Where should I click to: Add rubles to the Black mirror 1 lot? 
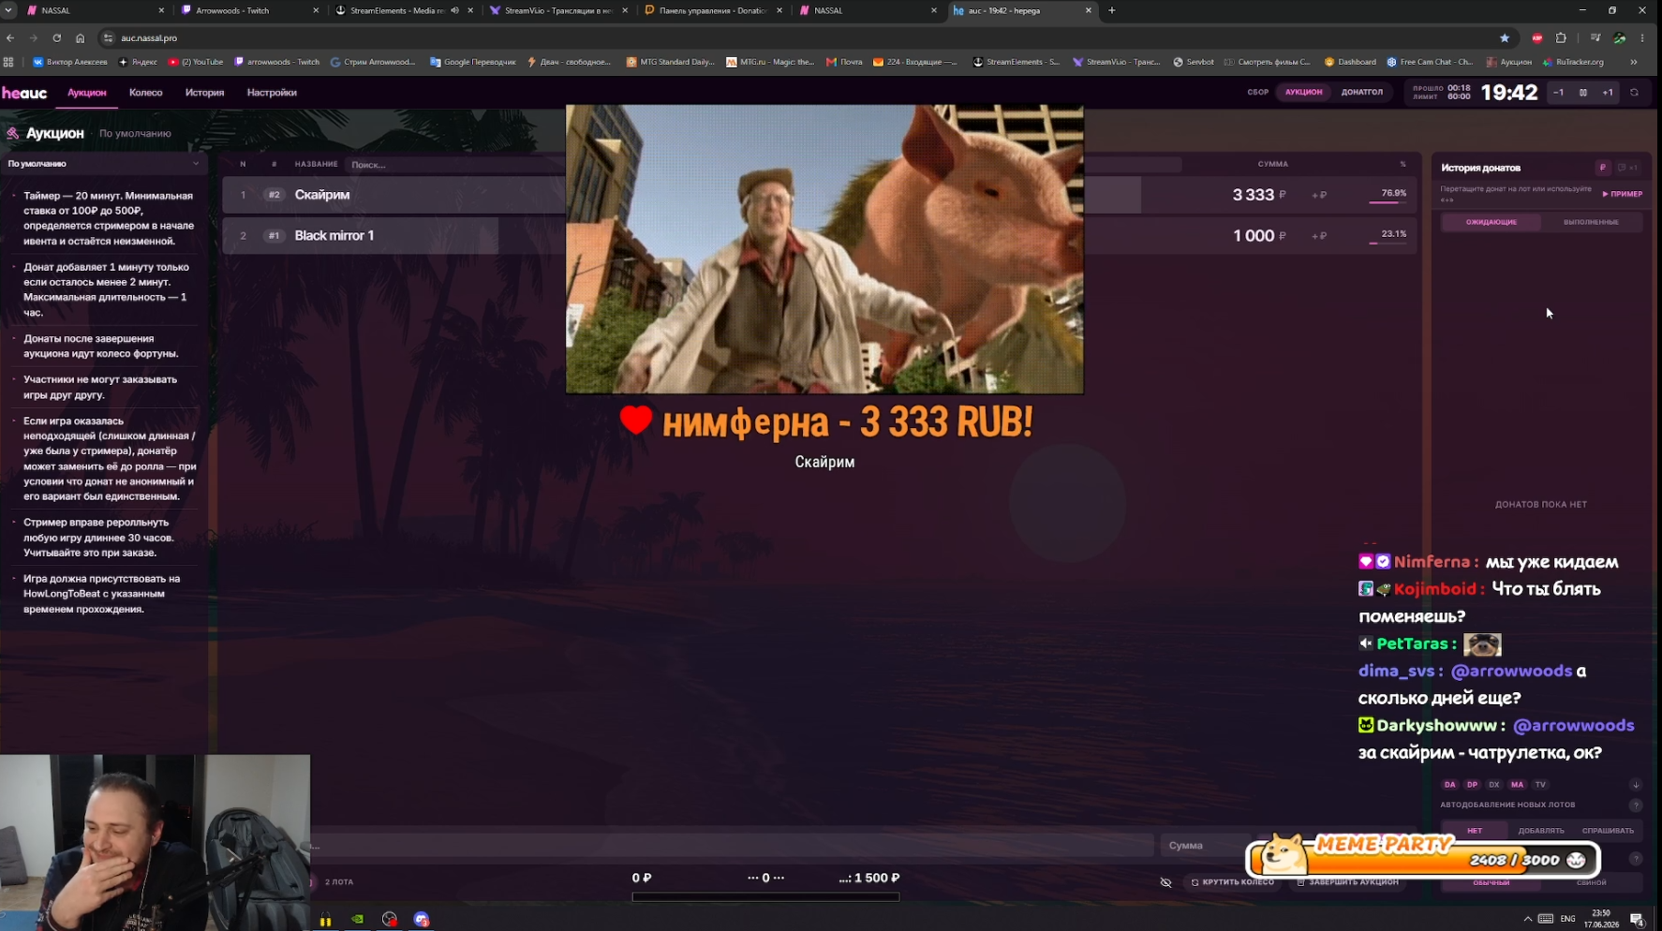point(1319,236)
